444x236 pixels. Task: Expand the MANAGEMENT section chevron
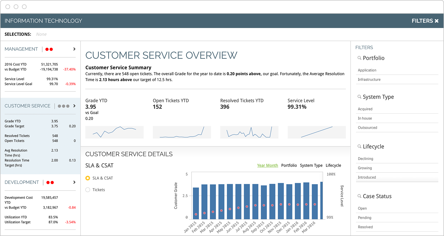tap(74, 49)
